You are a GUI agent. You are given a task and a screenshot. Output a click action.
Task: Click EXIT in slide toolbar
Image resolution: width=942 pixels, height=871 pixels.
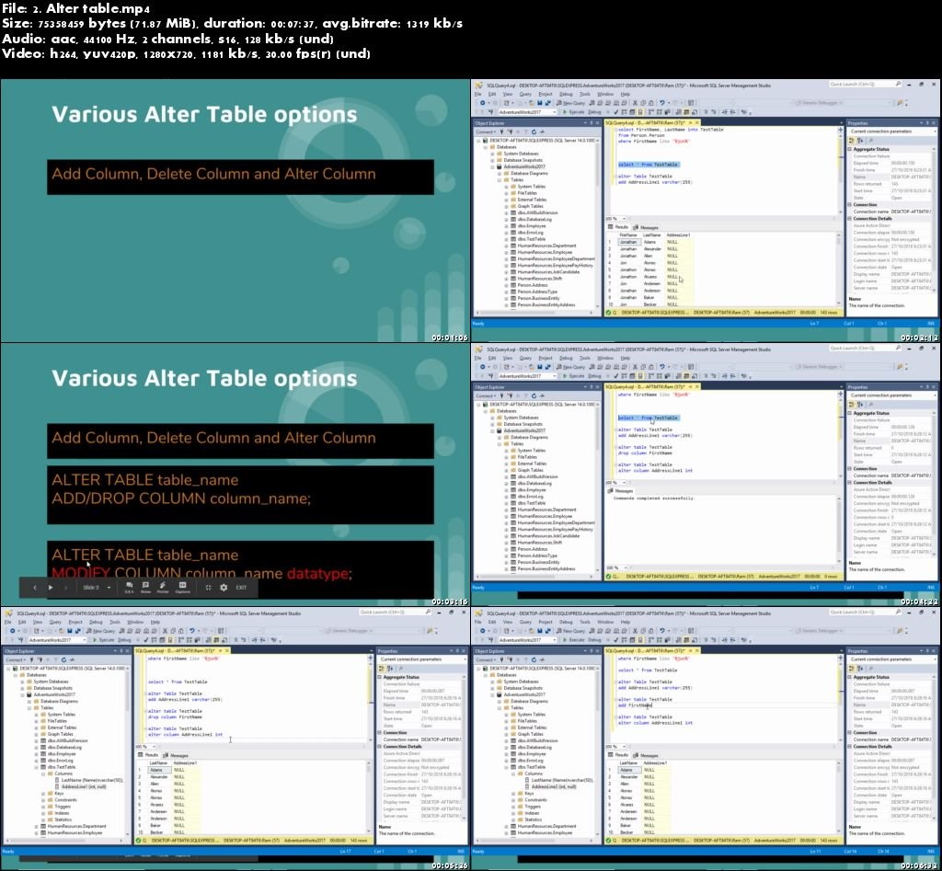click(x=241, y=588)
